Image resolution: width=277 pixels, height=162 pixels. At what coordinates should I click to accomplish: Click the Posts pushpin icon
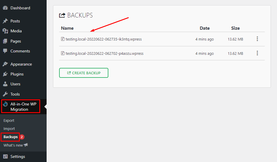pos(5,21)
